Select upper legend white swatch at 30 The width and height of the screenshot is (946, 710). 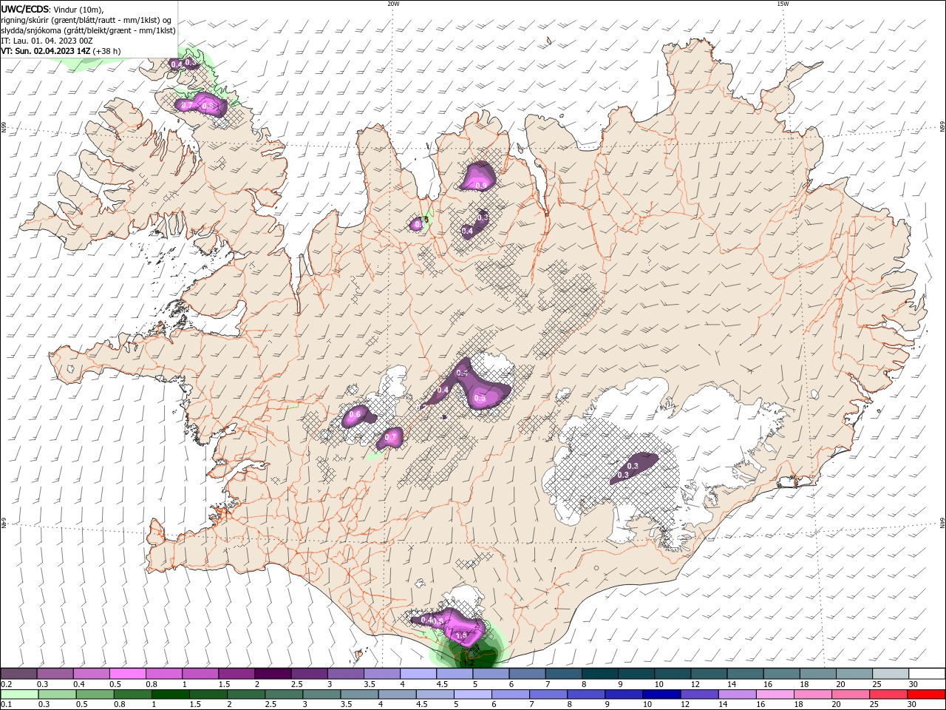tap(926, 674)
